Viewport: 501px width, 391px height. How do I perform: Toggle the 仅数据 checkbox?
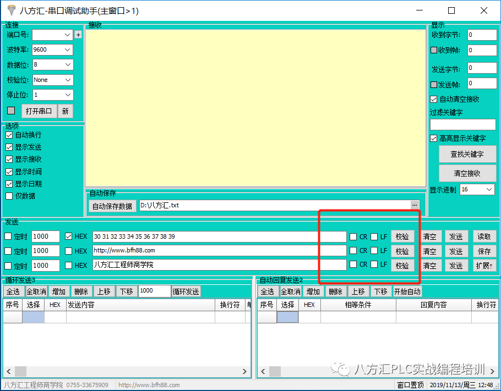point(9,196)
